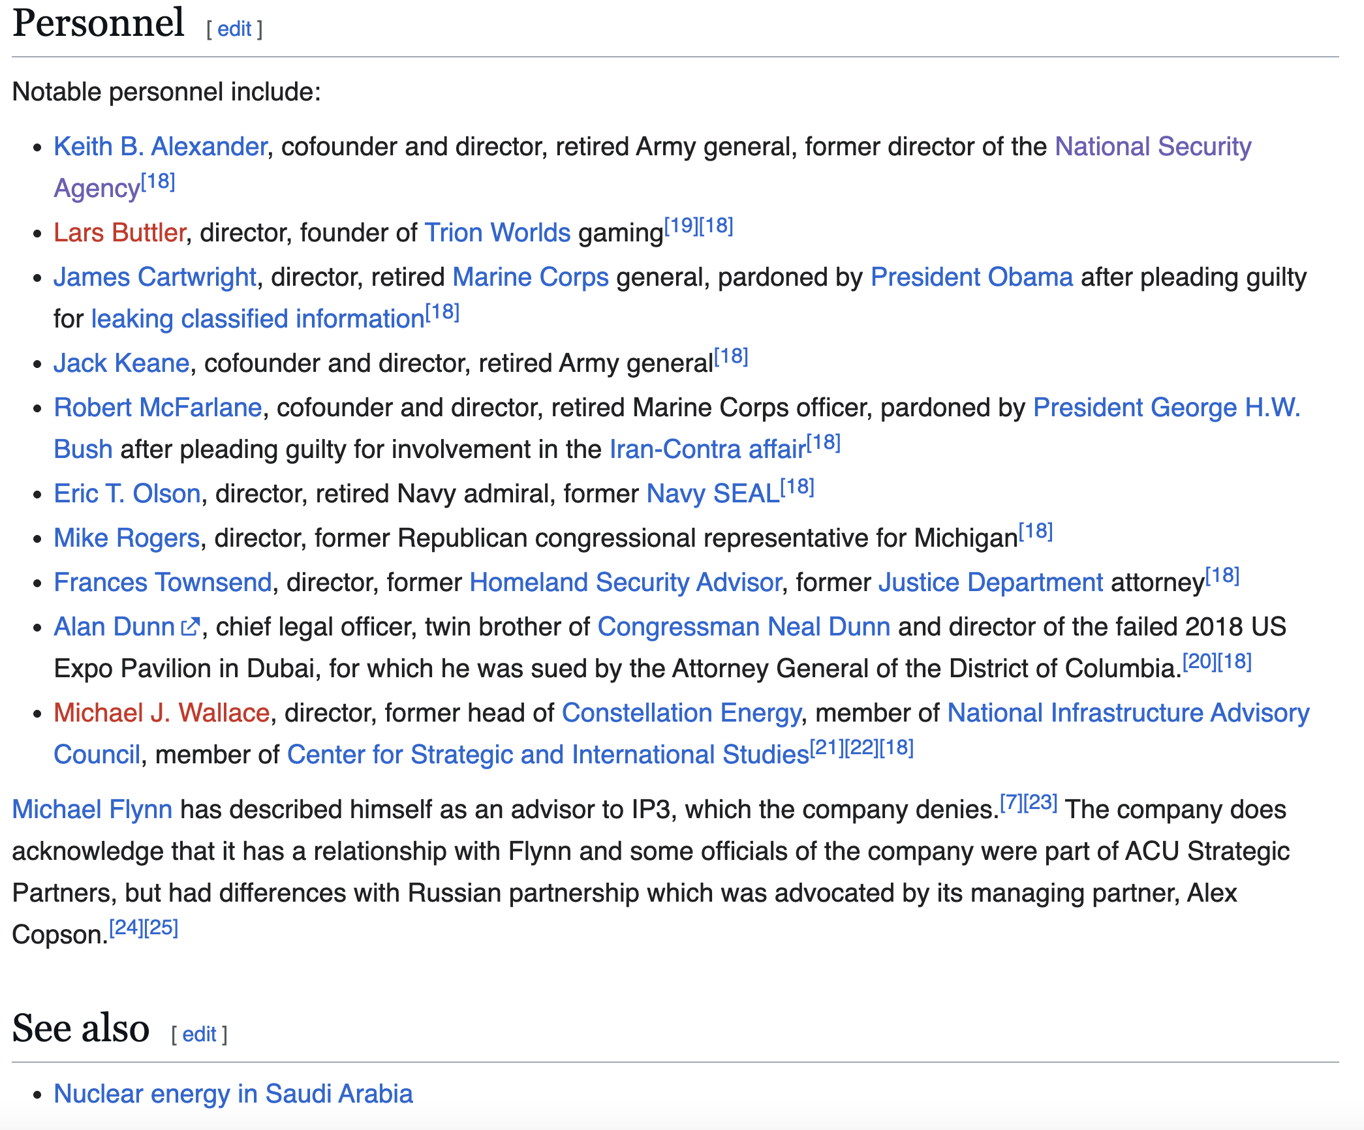
Task: Click the external link icon beside Alan Dunn
Action: (189, 627)
